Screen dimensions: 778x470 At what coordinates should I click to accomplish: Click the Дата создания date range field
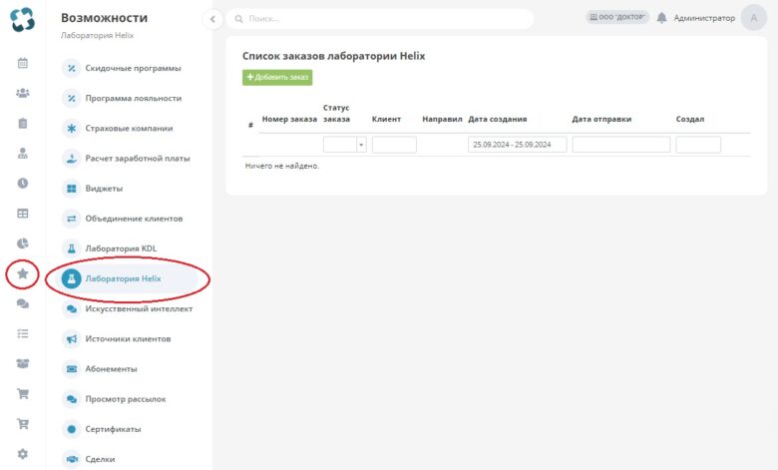pyautogui.click(x=517, y=145)
